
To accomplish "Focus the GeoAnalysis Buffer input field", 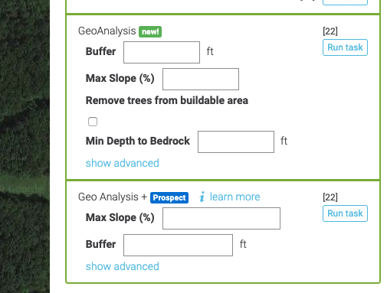I will 162,52.
